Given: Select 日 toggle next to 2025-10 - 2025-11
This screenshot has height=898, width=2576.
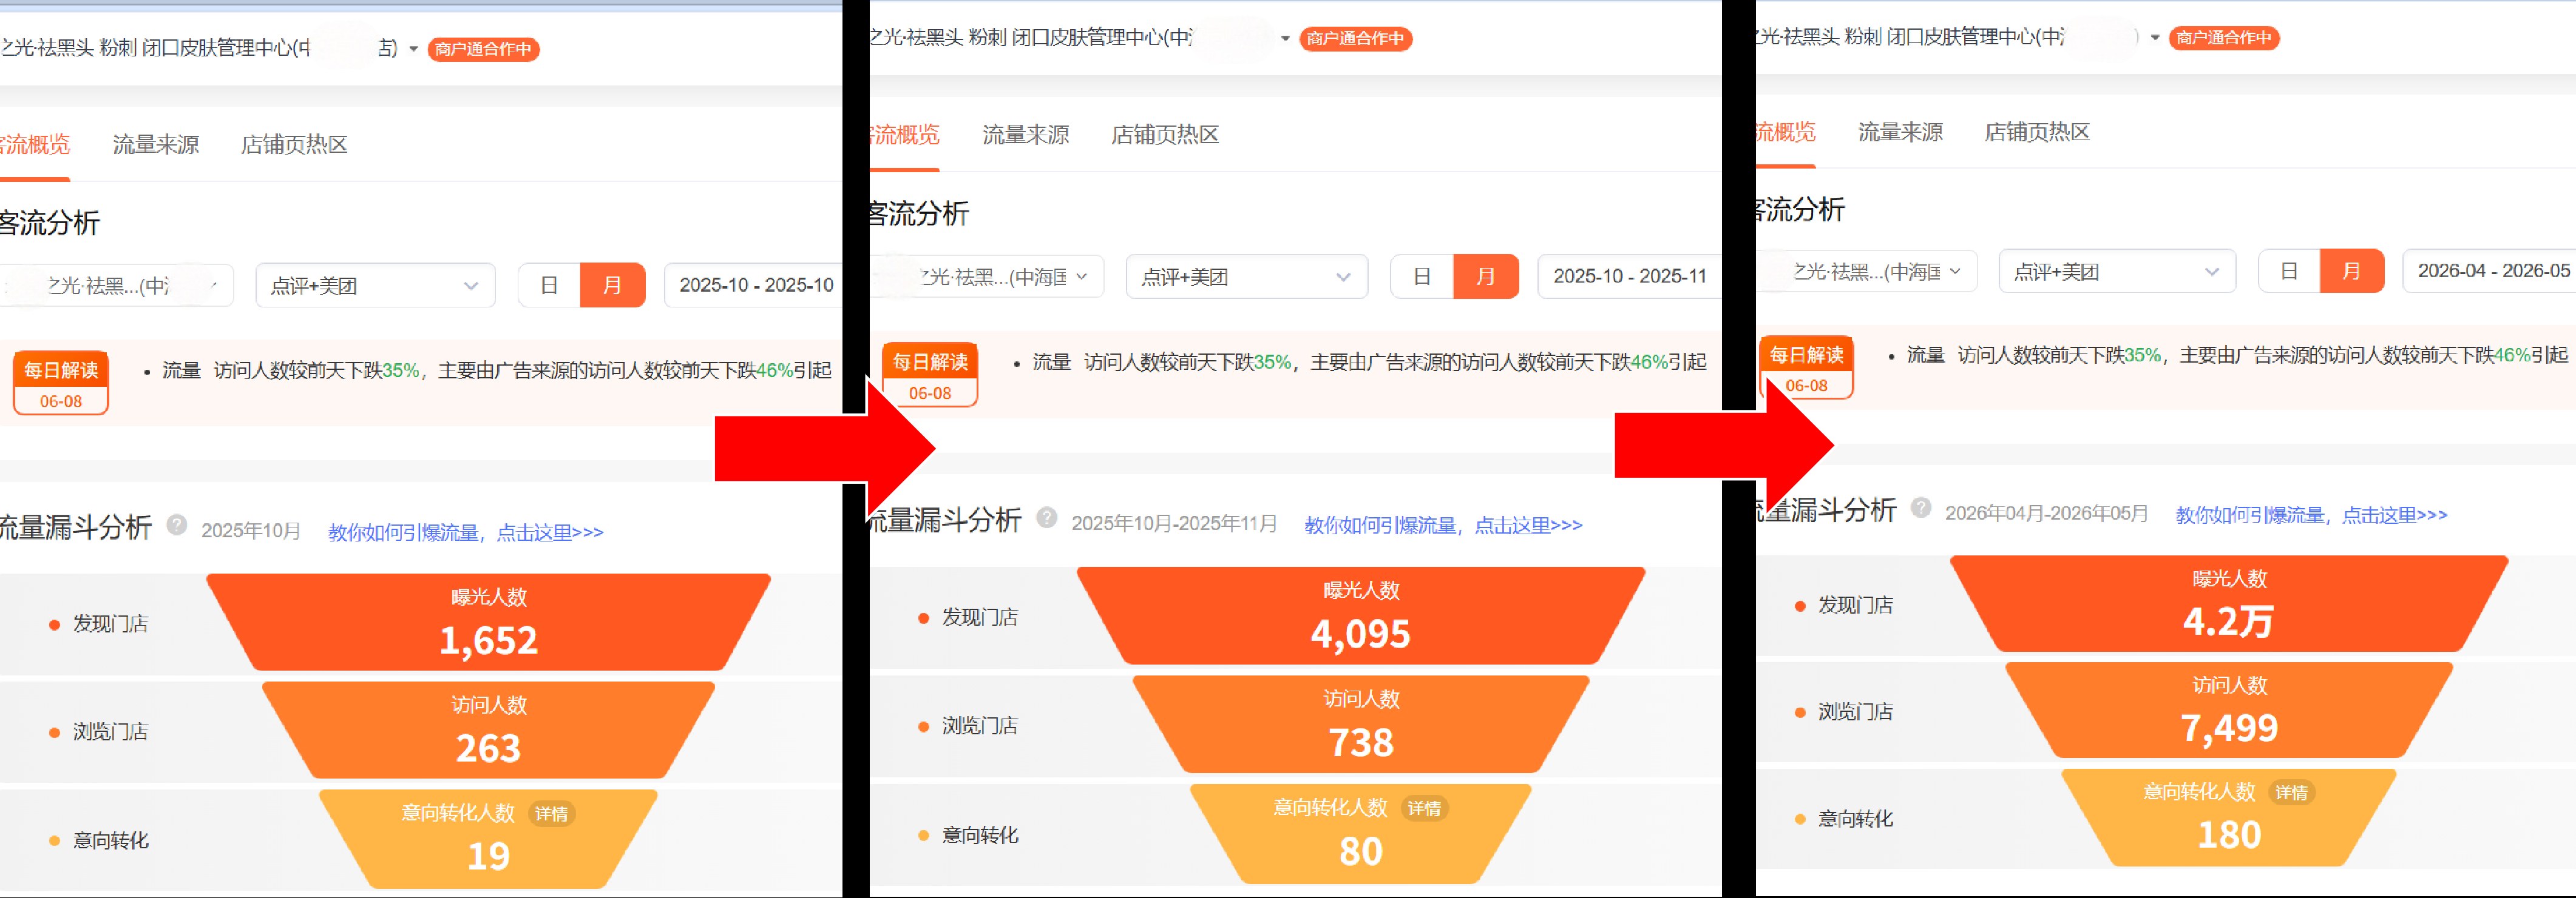Looking at the screenshot, I should (1422, 276).
